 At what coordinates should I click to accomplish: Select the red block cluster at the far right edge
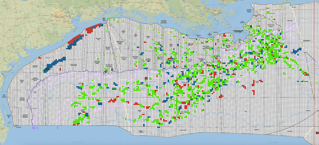click(x=306, y=74)
